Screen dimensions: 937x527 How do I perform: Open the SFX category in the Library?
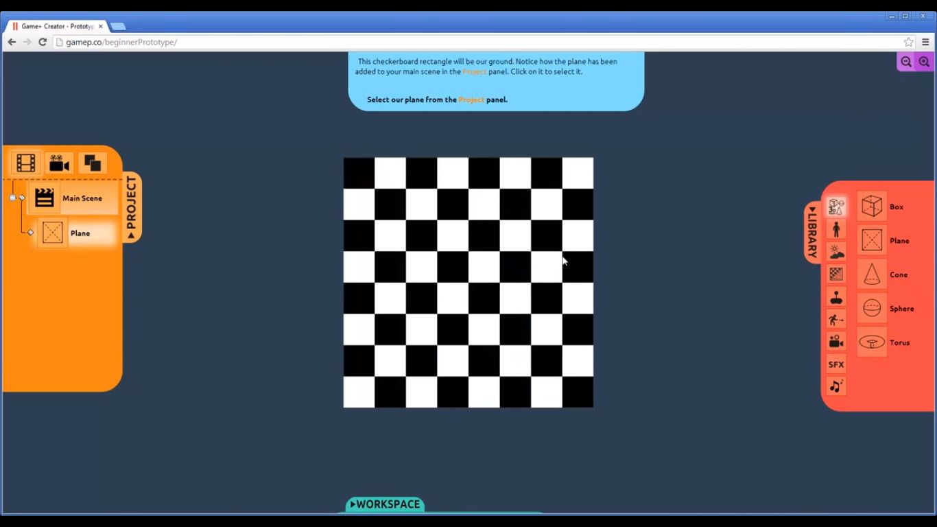[x=835, y=364]
